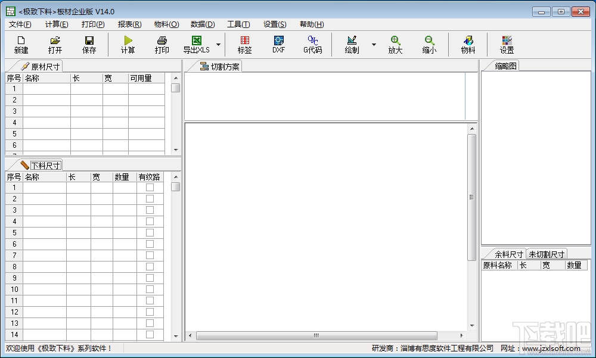Click 名称 cell in 原材尺寸 row 1
The image size is (596, 358).
tap(46, 89)
